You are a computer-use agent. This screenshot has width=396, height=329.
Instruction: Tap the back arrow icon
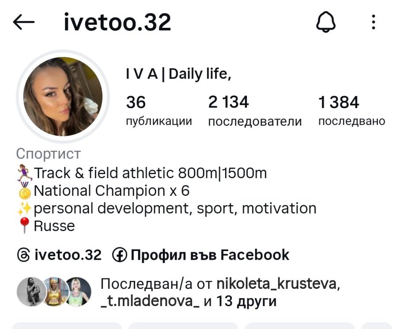(24, 22)
